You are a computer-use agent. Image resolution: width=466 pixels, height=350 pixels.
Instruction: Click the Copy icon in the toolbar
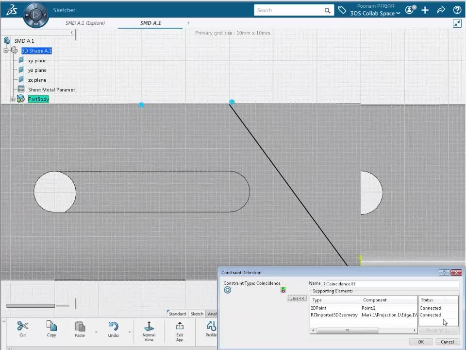[x=51, y=326]
